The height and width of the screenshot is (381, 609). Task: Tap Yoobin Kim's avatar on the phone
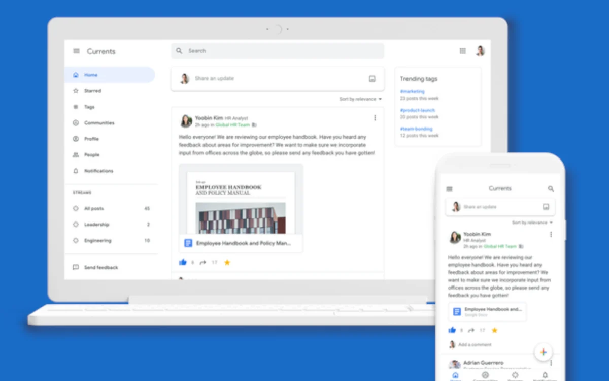tap(455, 237)
